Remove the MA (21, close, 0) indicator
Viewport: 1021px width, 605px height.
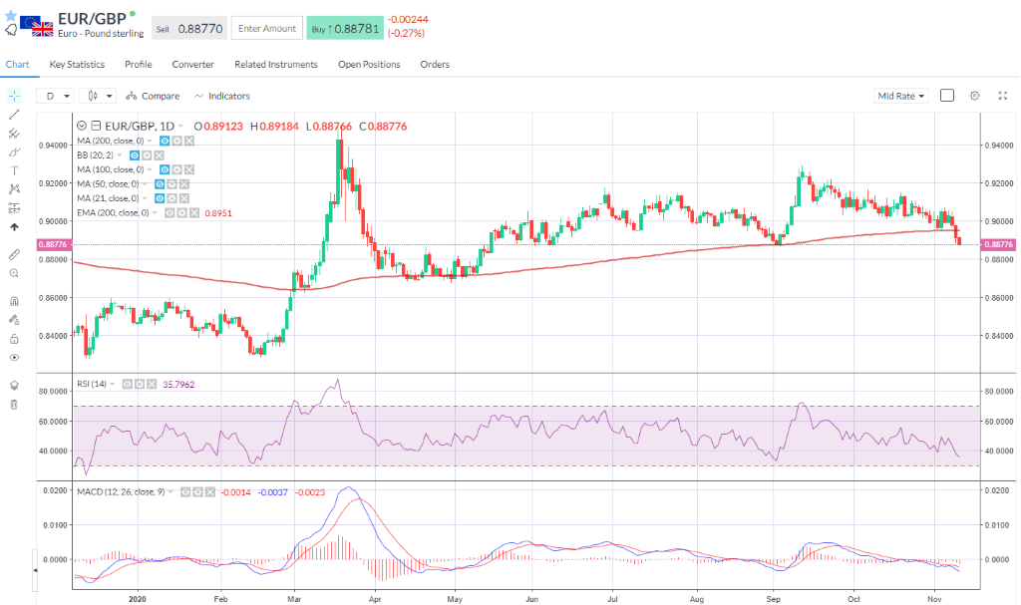(184, 198)
